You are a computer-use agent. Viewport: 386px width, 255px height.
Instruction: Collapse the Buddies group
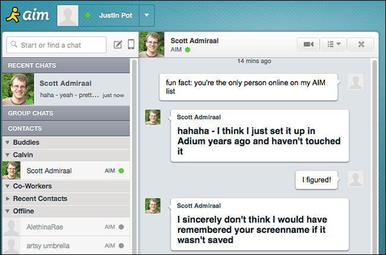click(x=8, y=143)
